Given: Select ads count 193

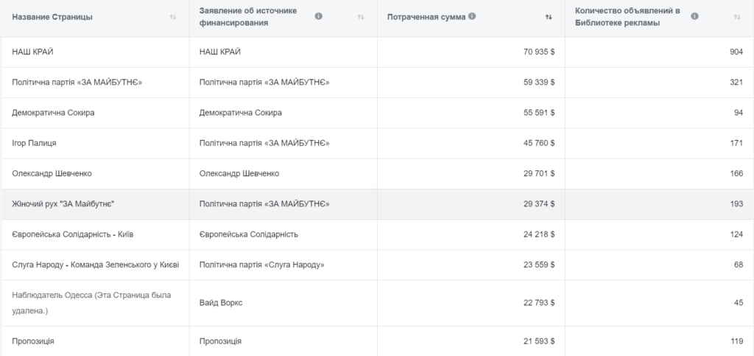Looking at the screenshot, I should [736, 204].
